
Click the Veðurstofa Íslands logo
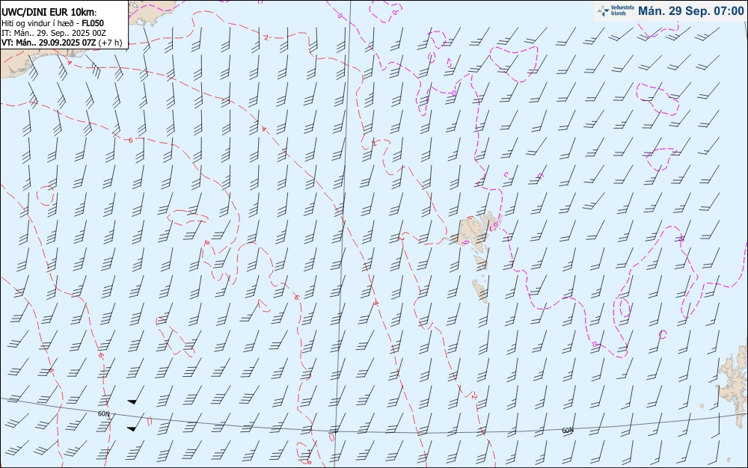[x=616, y=10]
